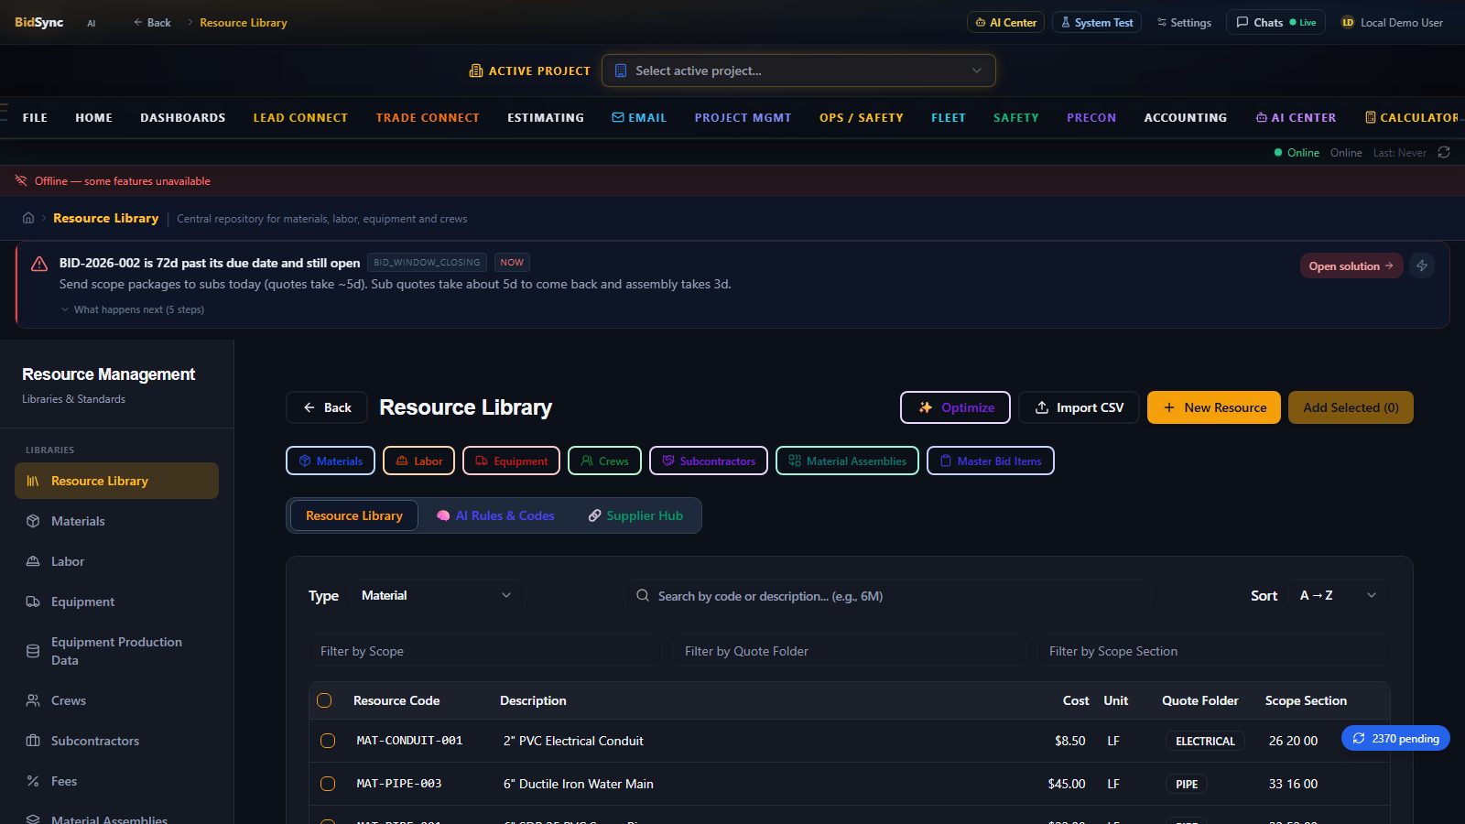Click the System Test flask icon

[1066, 22]
